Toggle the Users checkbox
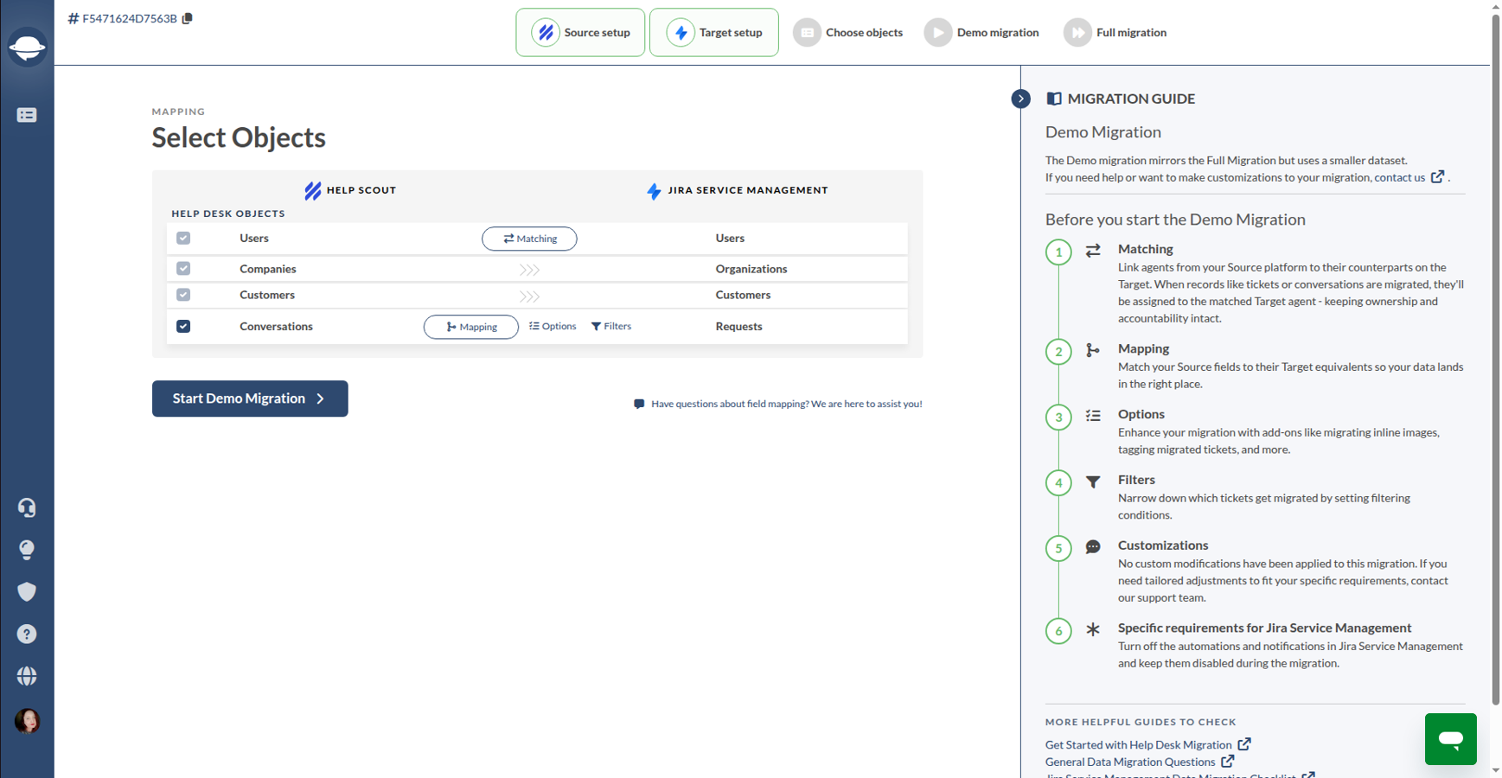The image size is (1502, 778). 183,238
